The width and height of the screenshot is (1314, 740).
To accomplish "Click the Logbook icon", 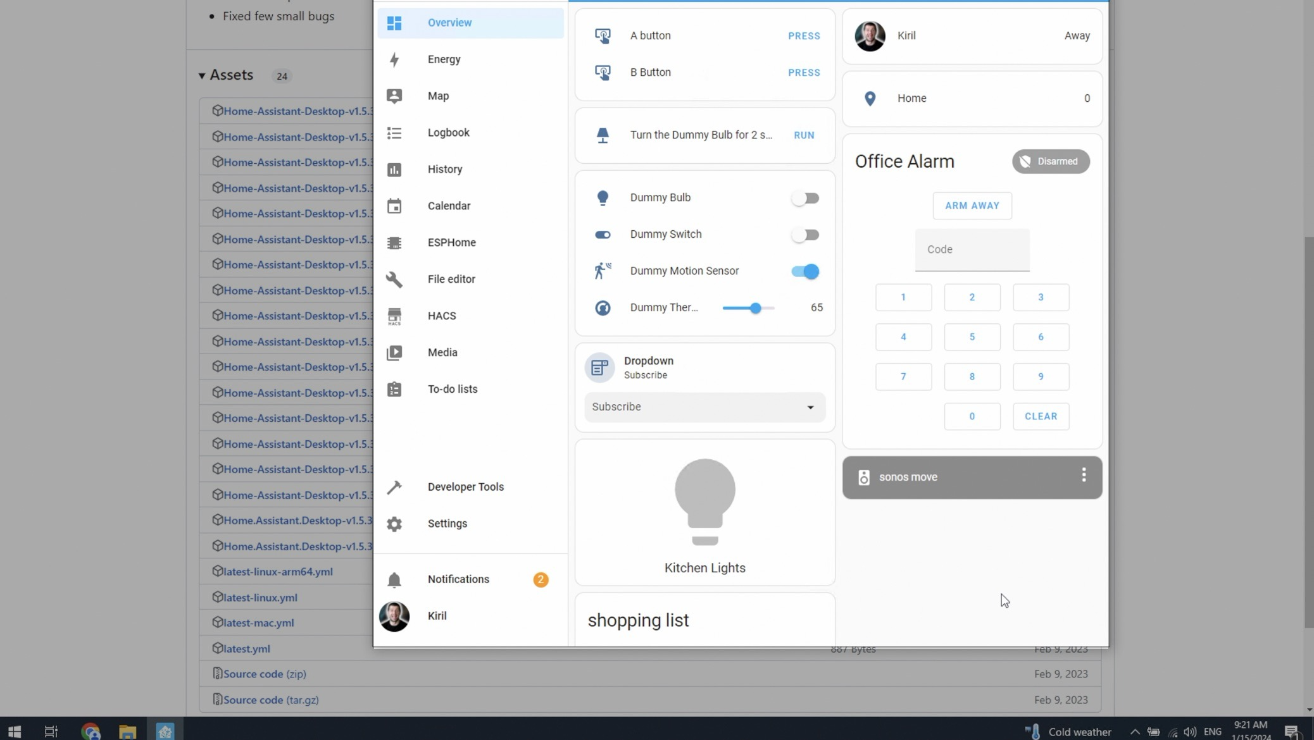I will tap(394, 132).
